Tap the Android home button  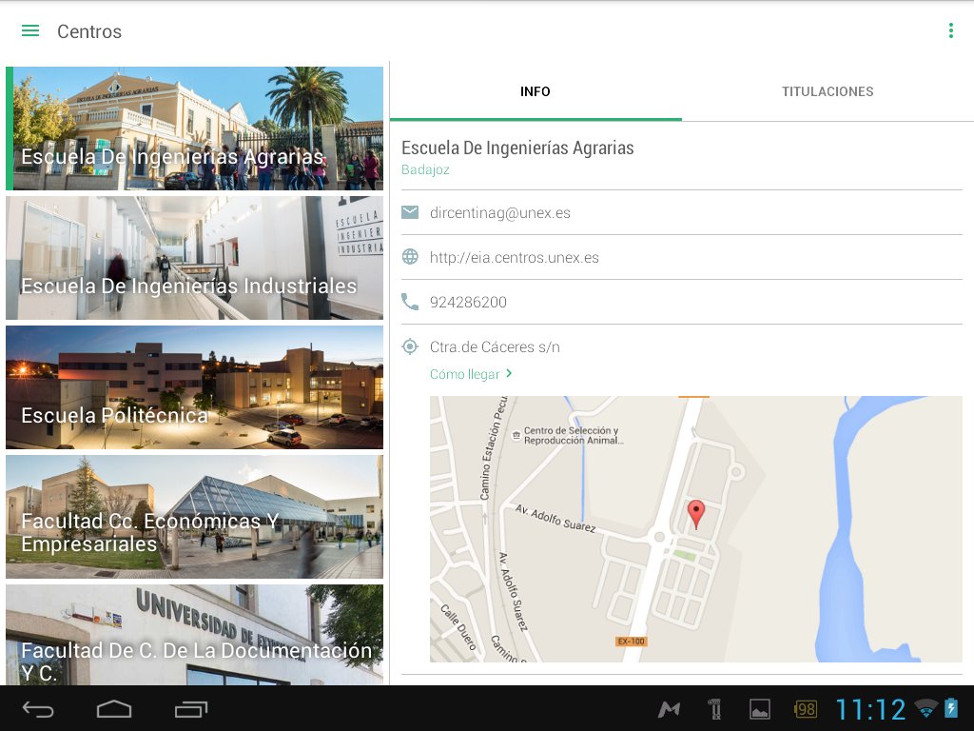pyautogui.click(x=114, y=709)
